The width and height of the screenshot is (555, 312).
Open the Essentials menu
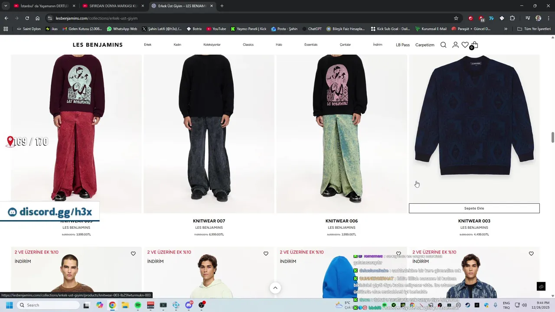point(311,45)
